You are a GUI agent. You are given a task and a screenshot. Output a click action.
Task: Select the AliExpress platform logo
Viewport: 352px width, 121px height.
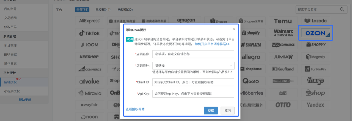click(x=89, y=21)
